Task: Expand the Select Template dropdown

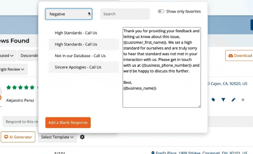Action: [57, 137]
